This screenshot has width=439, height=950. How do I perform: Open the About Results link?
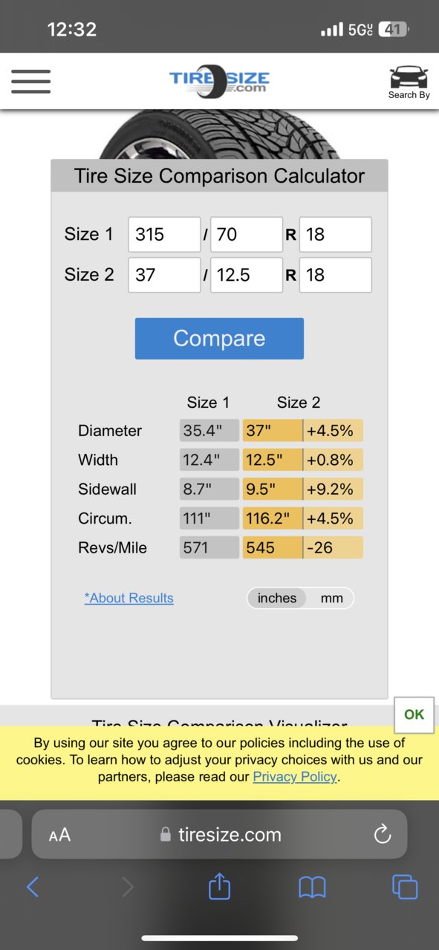[129, 598]
